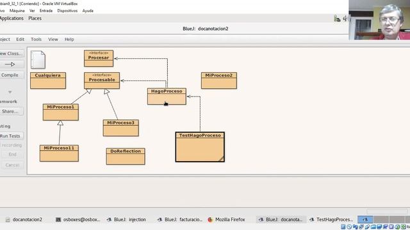410x230 pixels.
Task: Click the MiProceso1 class
Action: (x=61, y=112)
